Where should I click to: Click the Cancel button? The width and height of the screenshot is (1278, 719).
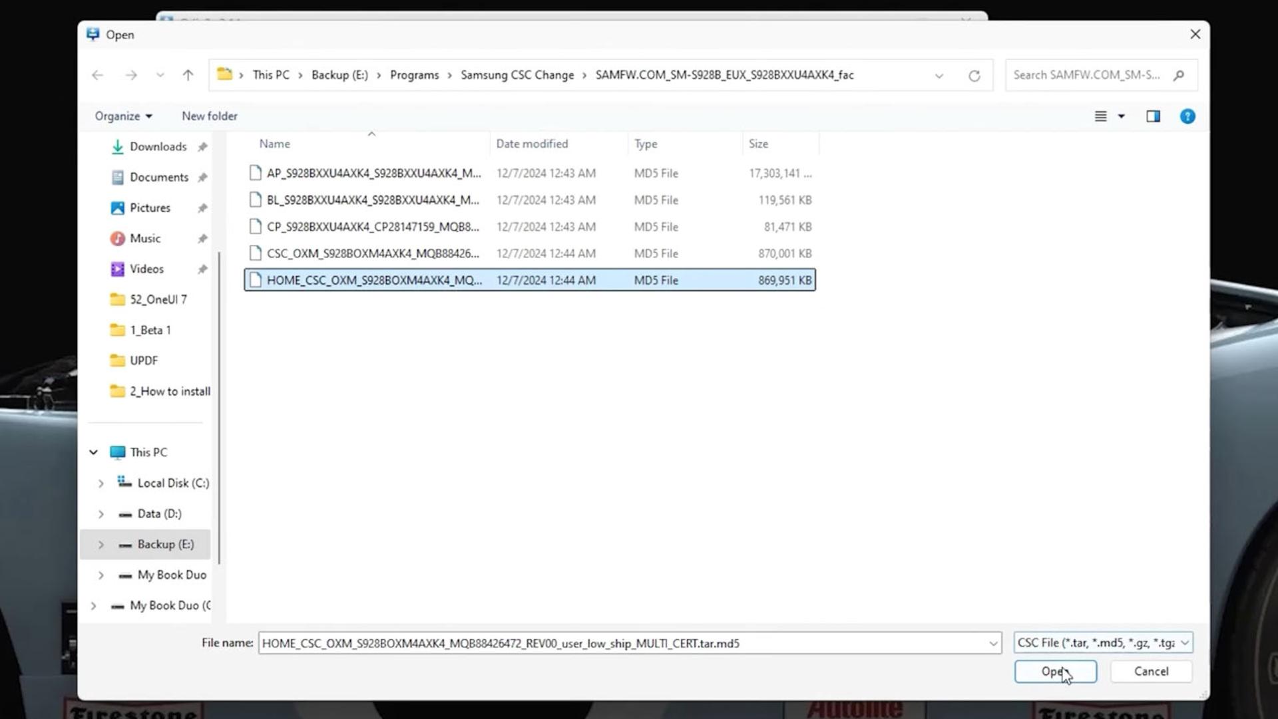point(1151,671)
